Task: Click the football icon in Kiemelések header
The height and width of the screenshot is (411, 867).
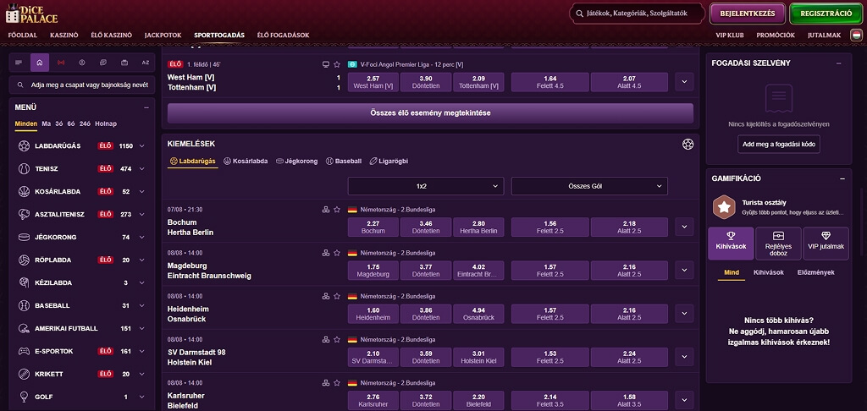Action: pos(688,144)
